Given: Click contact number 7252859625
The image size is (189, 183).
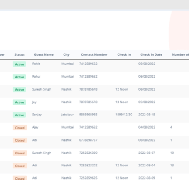Looking at the screenshot, I should 88,178.
